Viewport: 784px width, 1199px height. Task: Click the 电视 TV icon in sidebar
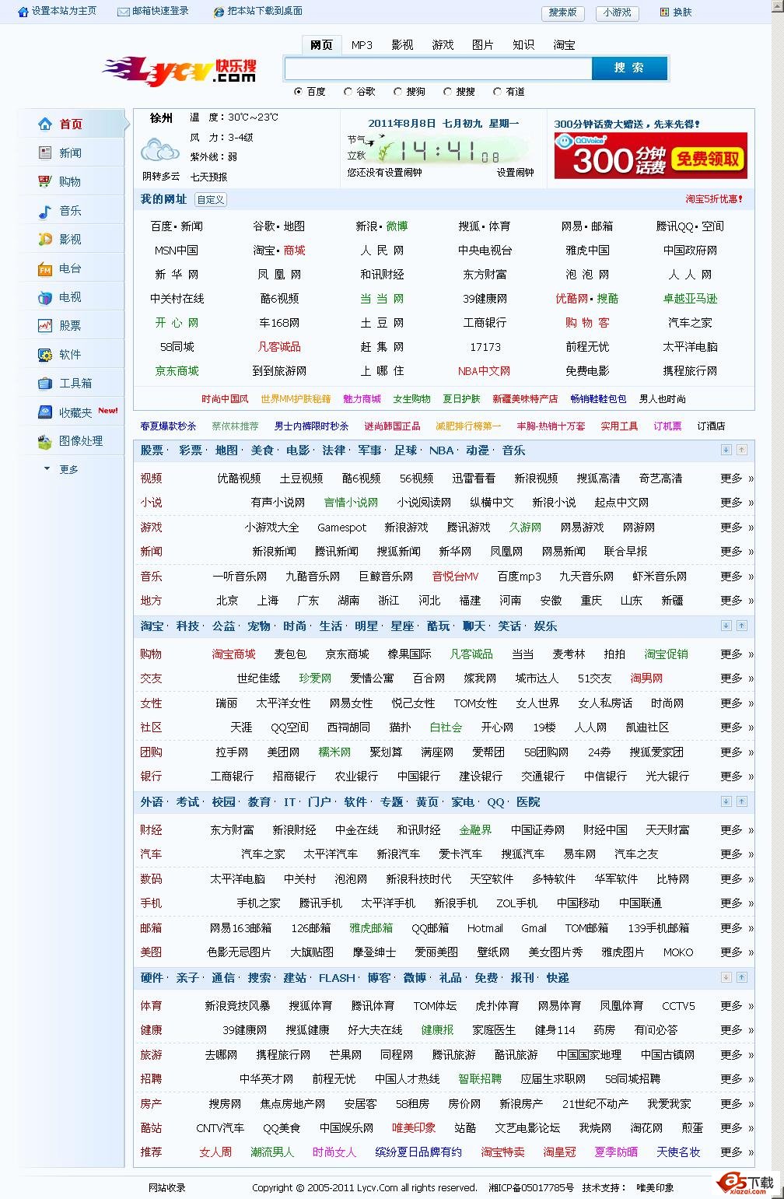(45, 297)
